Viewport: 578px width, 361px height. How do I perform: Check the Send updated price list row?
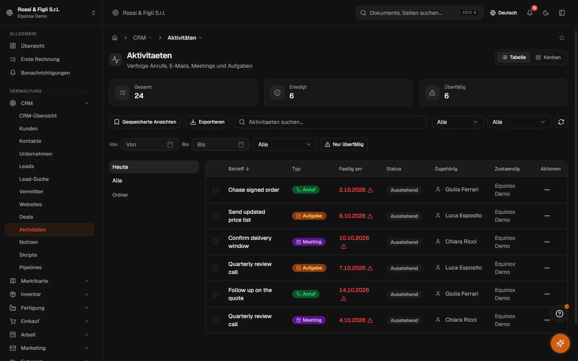tap(216, 216)
